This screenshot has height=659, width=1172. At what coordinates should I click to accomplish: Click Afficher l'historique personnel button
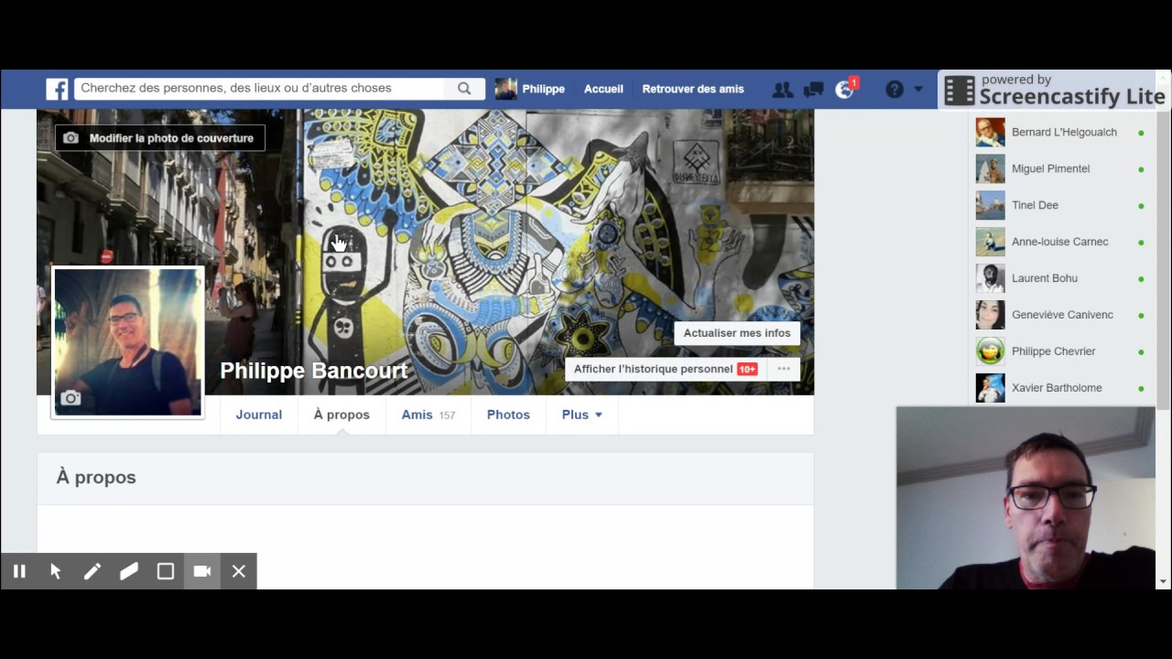(665, 369)
